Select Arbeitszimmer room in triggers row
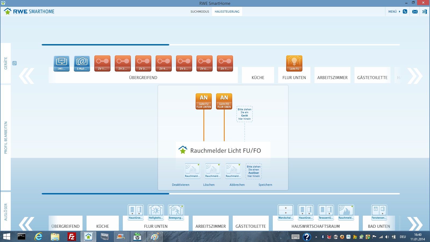This screenshot has height=242, width=430. [211, 223]
